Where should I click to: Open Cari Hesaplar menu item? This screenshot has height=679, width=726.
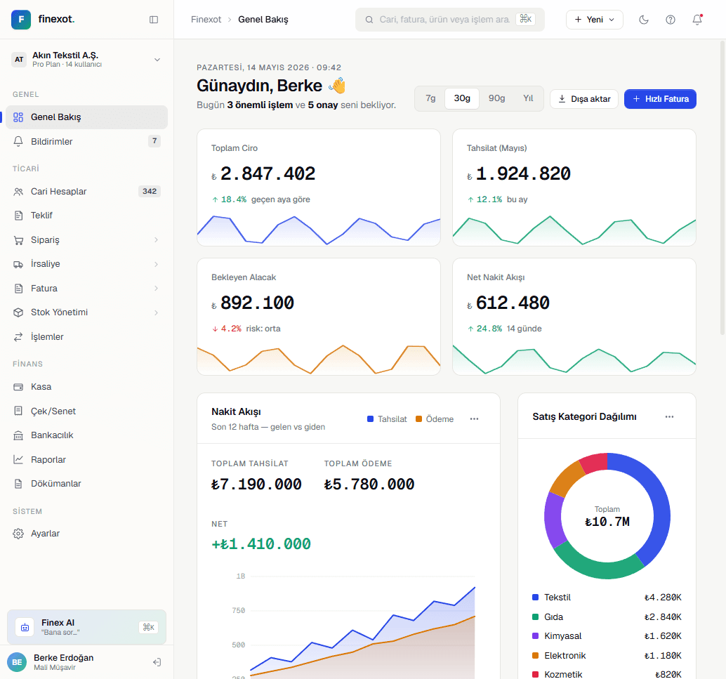click(x=86, y=191)
